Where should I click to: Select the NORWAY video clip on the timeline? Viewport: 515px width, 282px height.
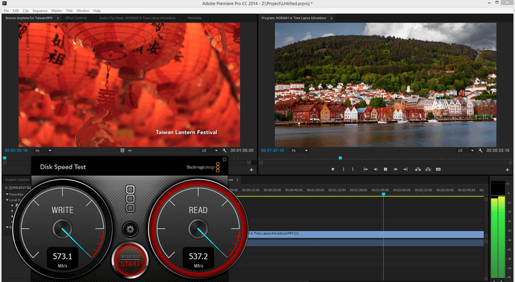click(366, 234)
